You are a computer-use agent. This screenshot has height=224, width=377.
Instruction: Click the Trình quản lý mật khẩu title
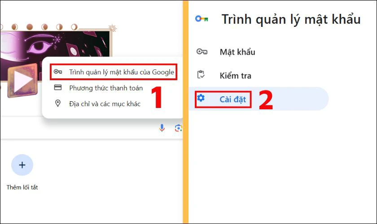tap(291, 19)
